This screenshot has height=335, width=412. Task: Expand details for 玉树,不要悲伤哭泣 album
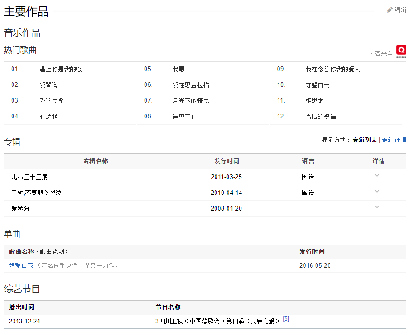377,191
